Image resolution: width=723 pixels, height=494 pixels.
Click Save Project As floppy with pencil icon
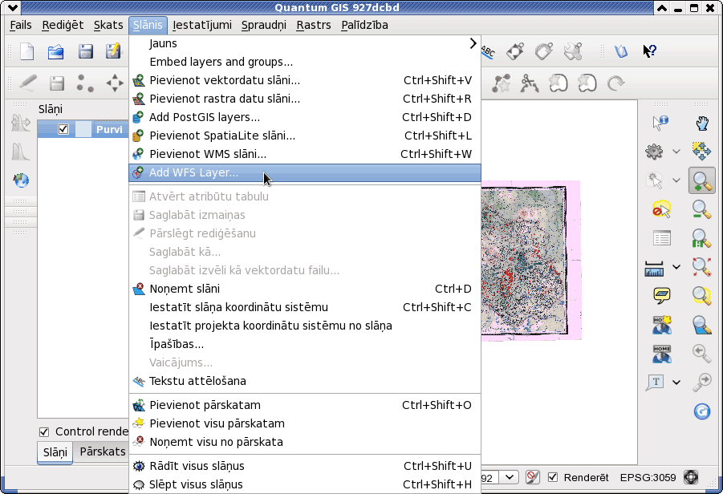(x=113, y=51)
